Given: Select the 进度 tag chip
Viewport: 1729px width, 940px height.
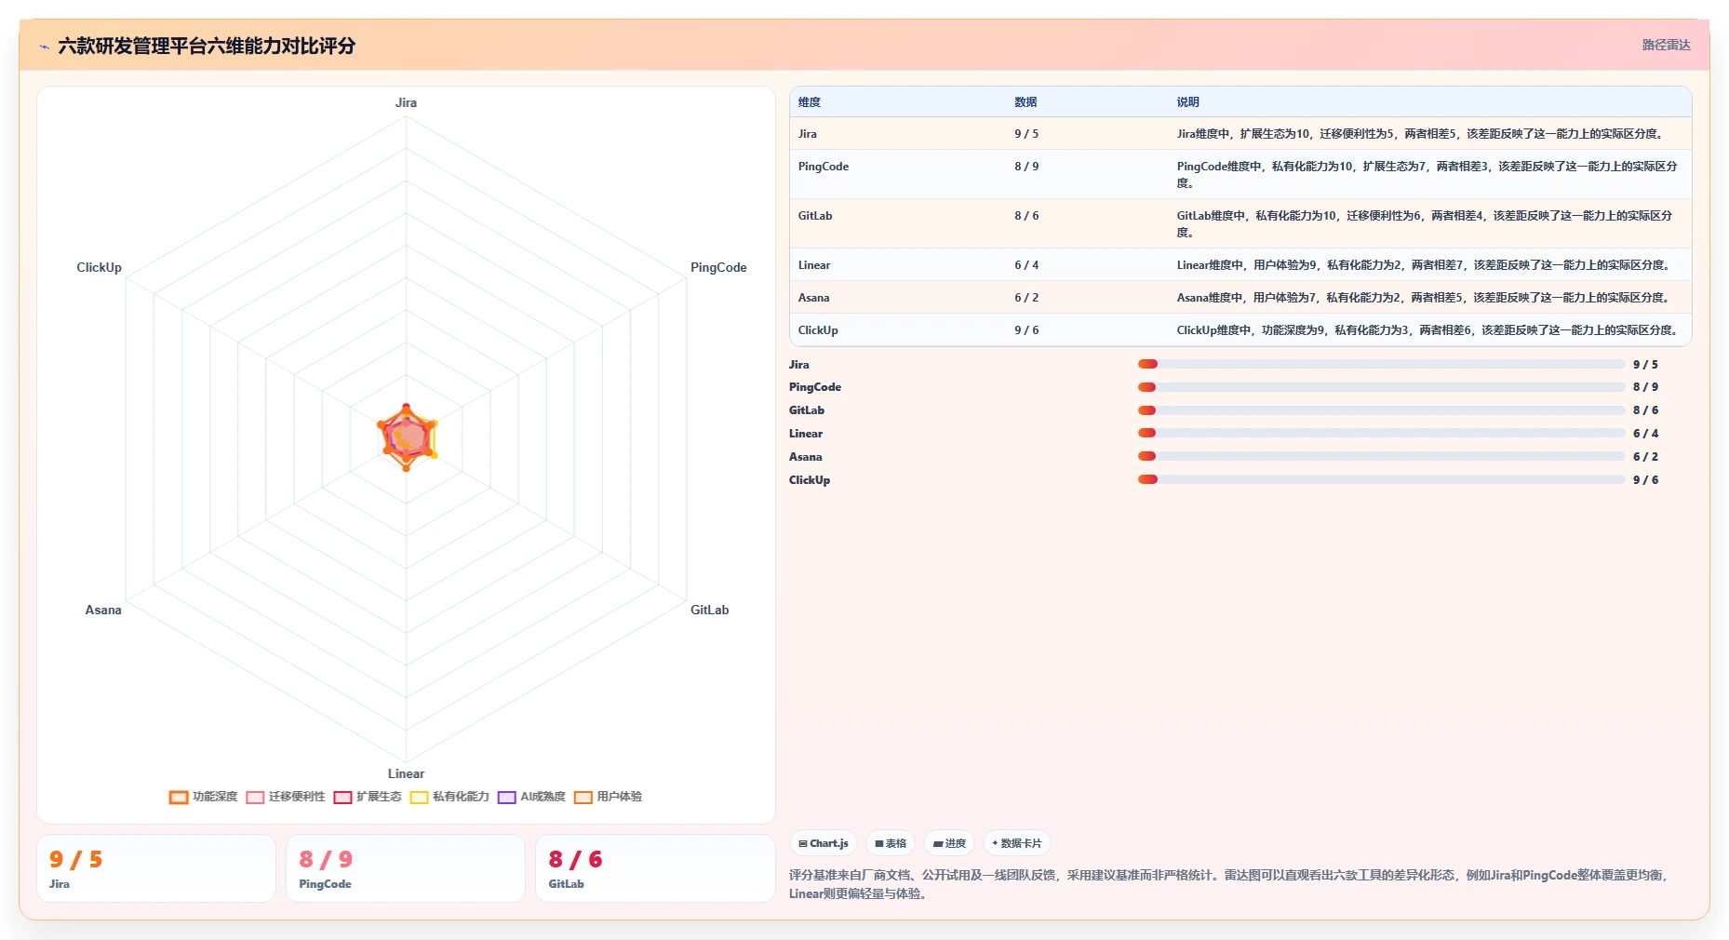Looking at the screenshot, I should click(949, 843).
